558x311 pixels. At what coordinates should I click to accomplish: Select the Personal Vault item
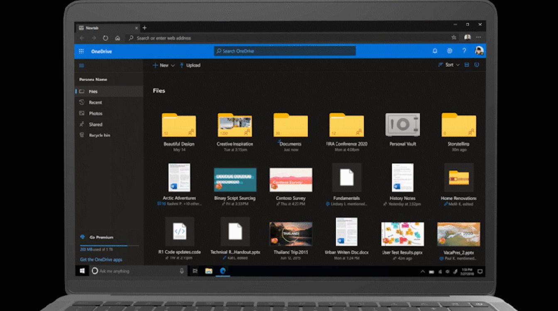pos(401,124)
